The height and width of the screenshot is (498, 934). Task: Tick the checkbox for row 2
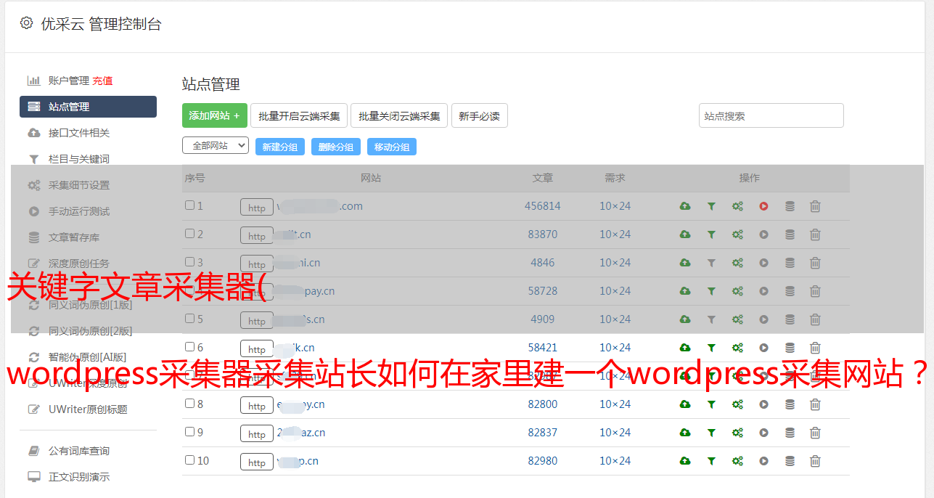pyautogui.click(x=189, y=234)
